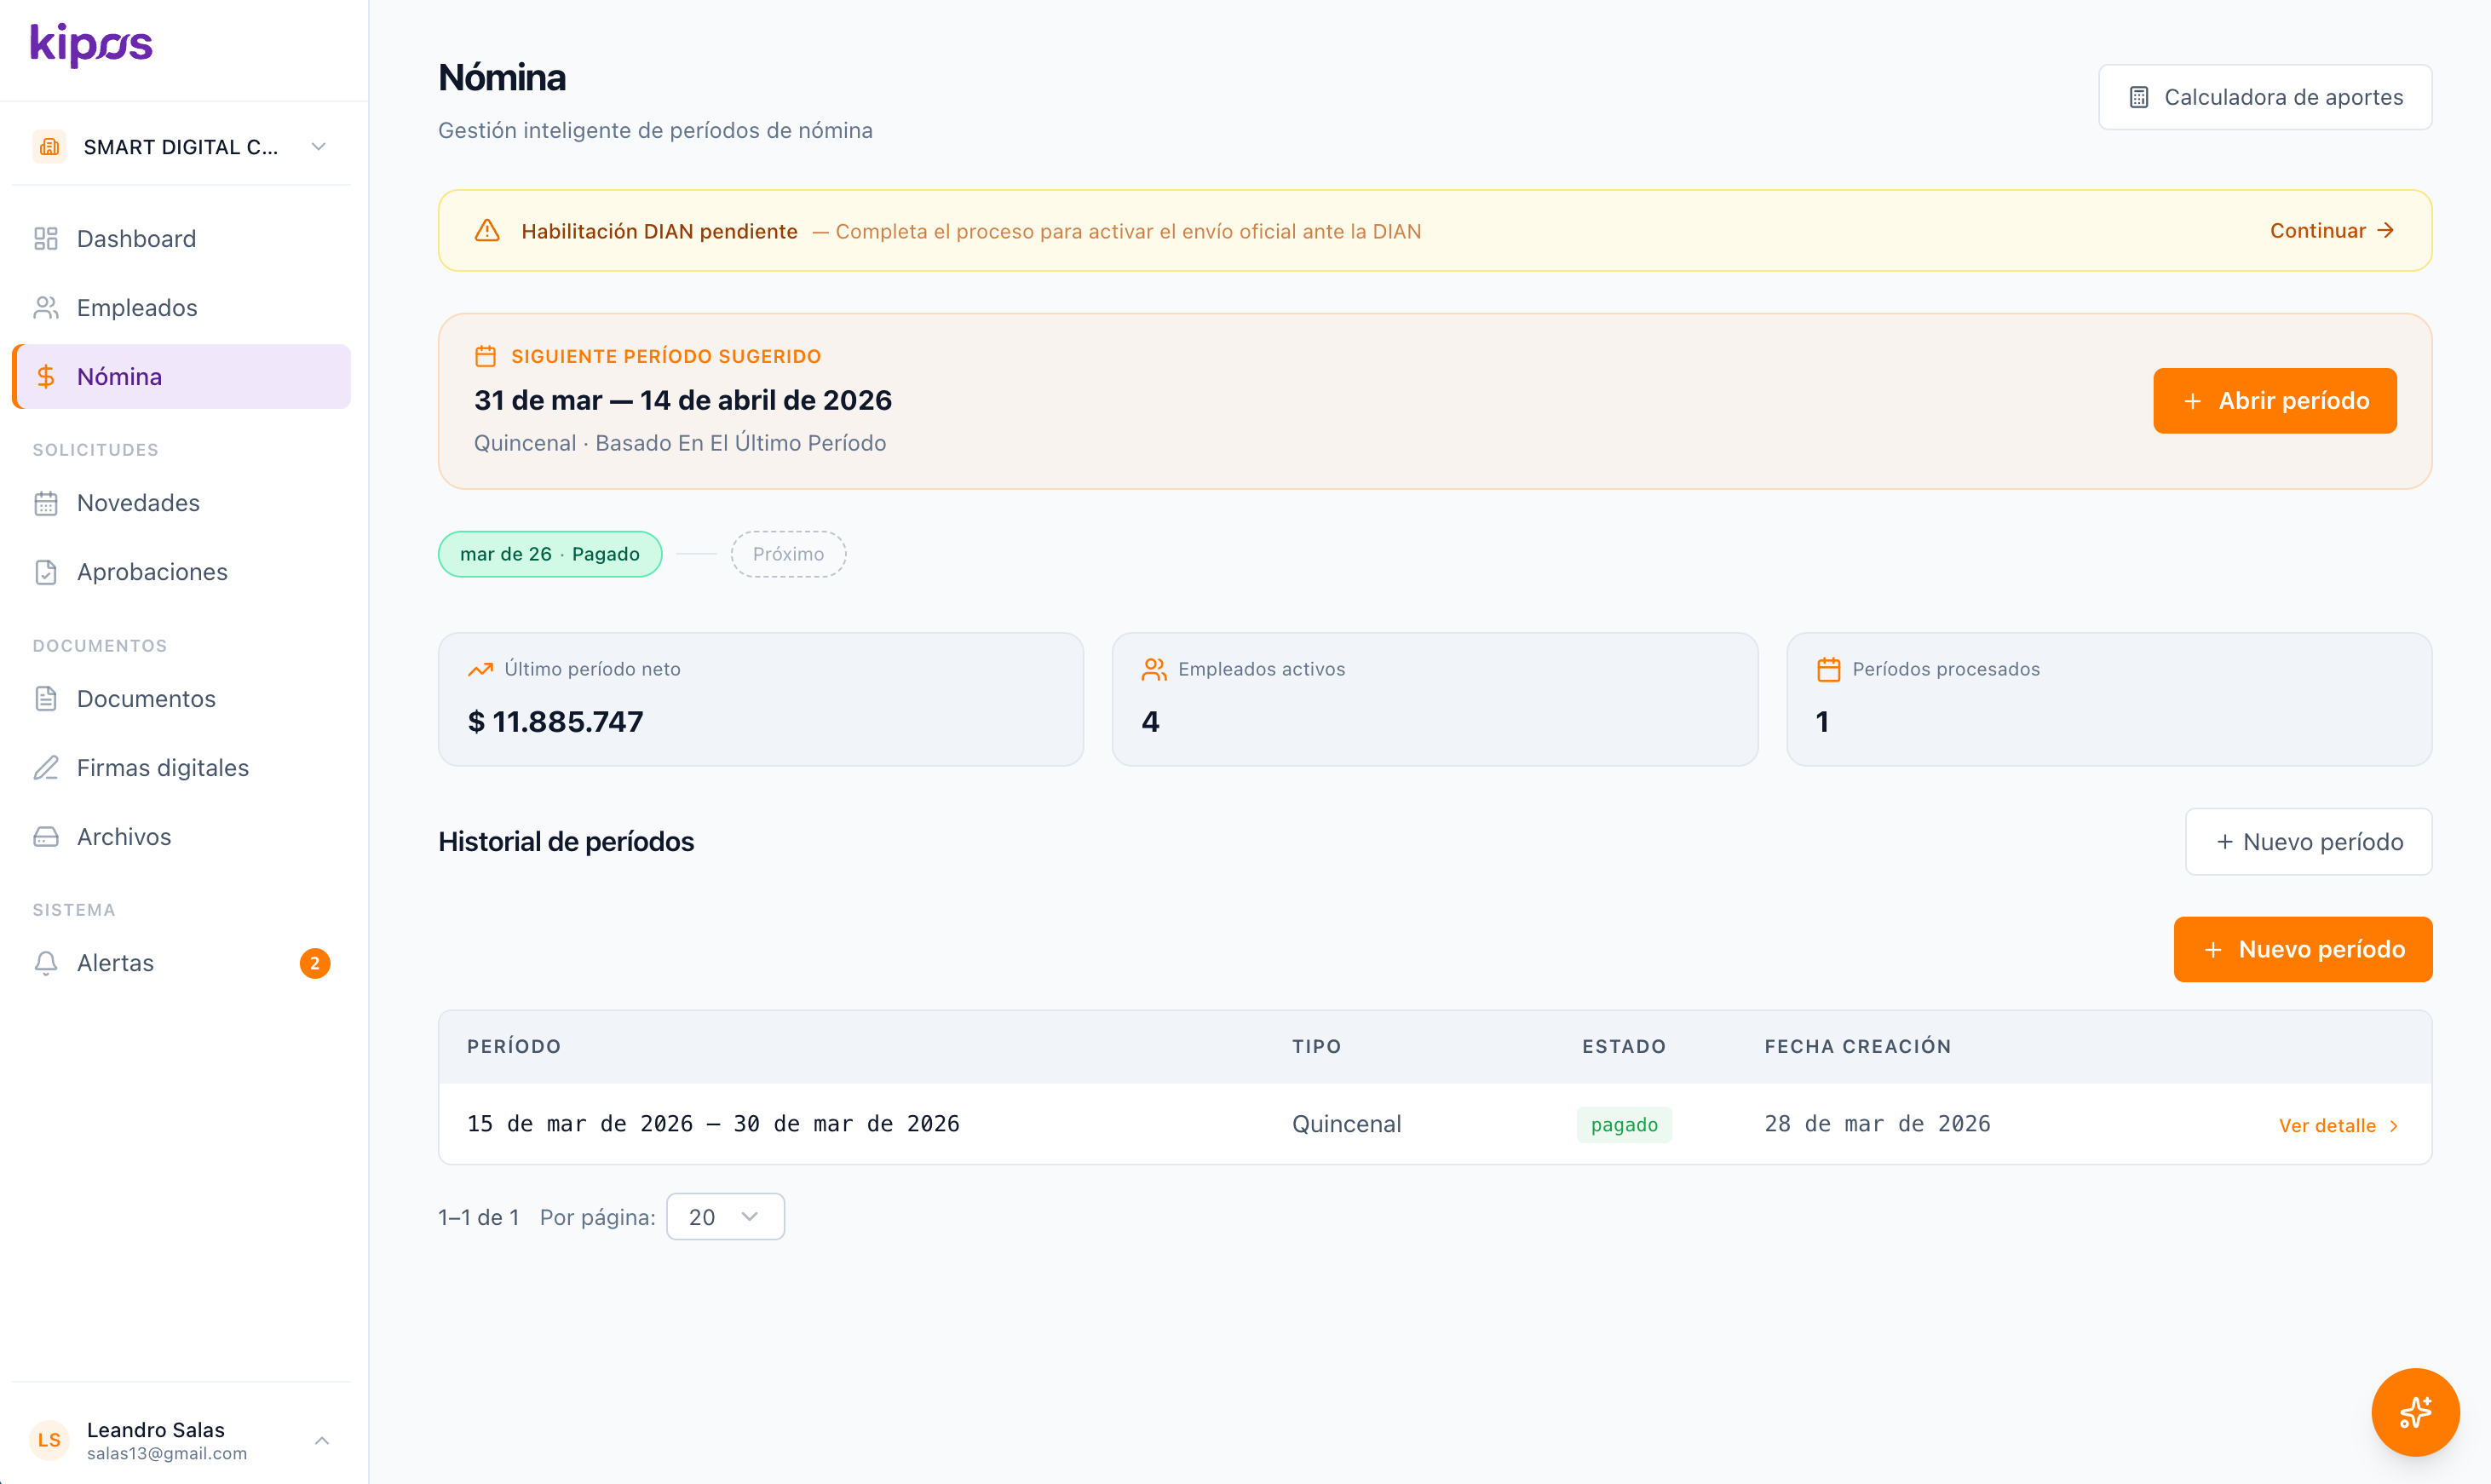
Task: Expand the Leandro Salas user menu
Action: point(180,1440)
